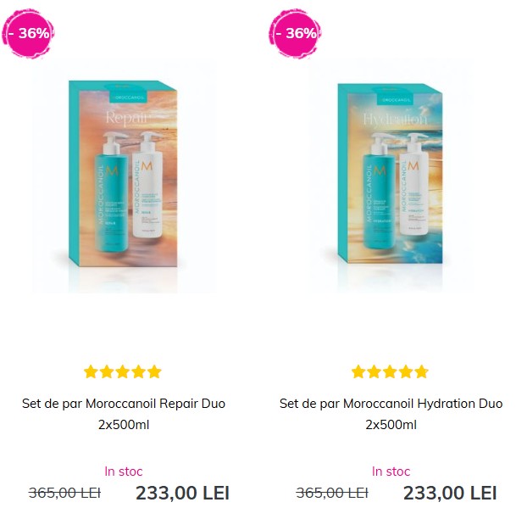This screenshot has width=516, height=519.
Task: Click the first star of Hydration Duo rating
Action: pyautogui.click(x=358, y=372)
